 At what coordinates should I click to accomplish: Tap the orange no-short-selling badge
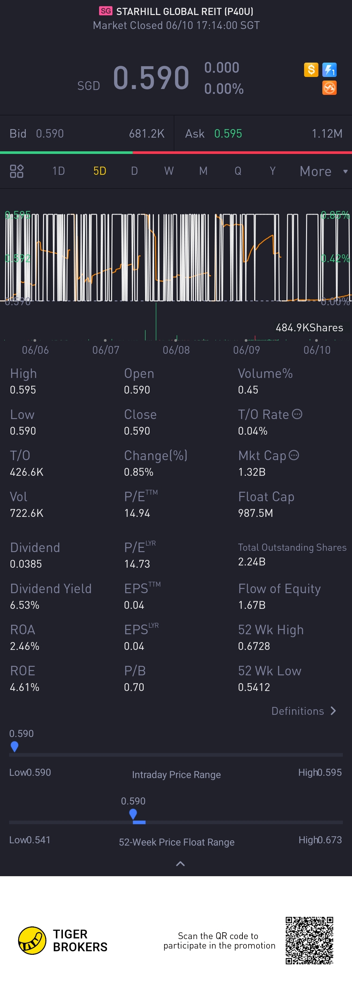[x=330, y=88]
